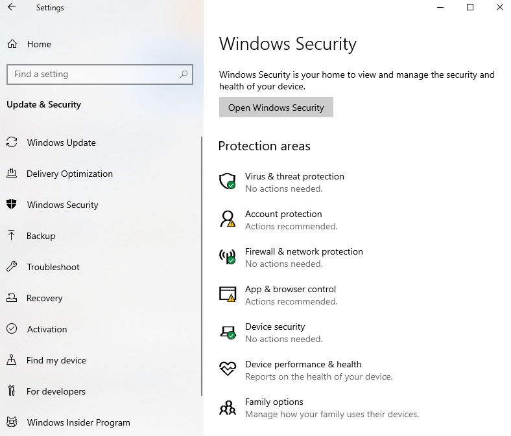
Task: Open the Troubleshoot section
Action: 53,267
